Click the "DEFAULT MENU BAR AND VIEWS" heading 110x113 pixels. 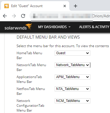click(48, 37)
